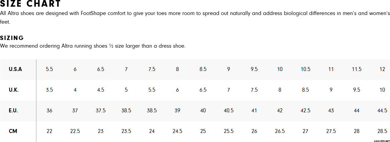Pick the 24.5 value in the CM row
This screenshot has height=142, width=390.
click(x=177, y=131)
